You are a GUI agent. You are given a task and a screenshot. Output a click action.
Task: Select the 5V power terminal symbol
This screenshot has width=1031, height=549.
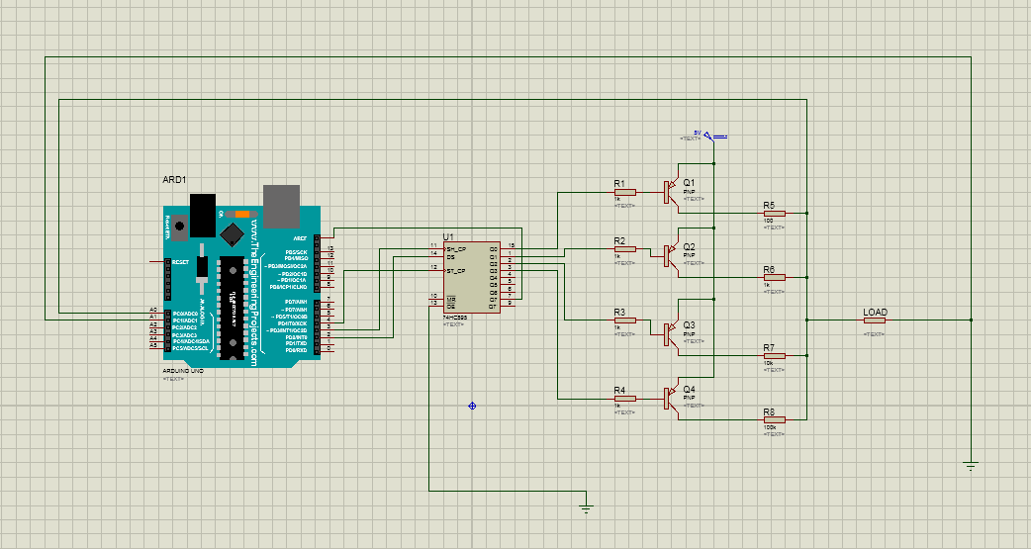click(708, 135)
